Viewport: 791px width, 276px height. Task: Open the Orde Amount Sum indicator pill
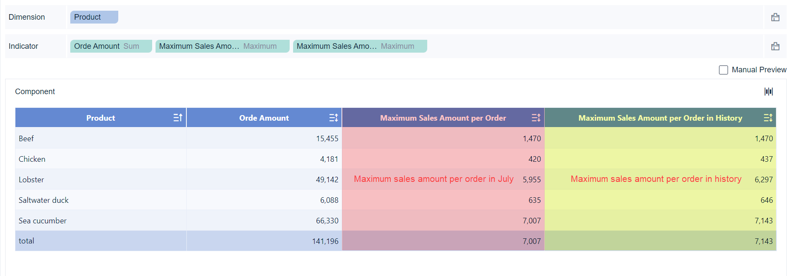pyautogui.click(x=111, y=46)
